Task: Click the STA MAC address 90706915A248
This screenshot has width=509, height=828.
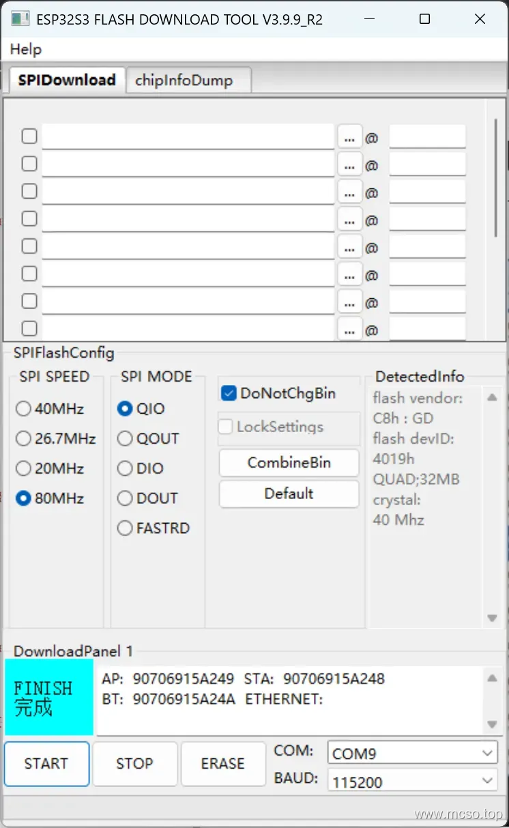Action: [334, 679]
